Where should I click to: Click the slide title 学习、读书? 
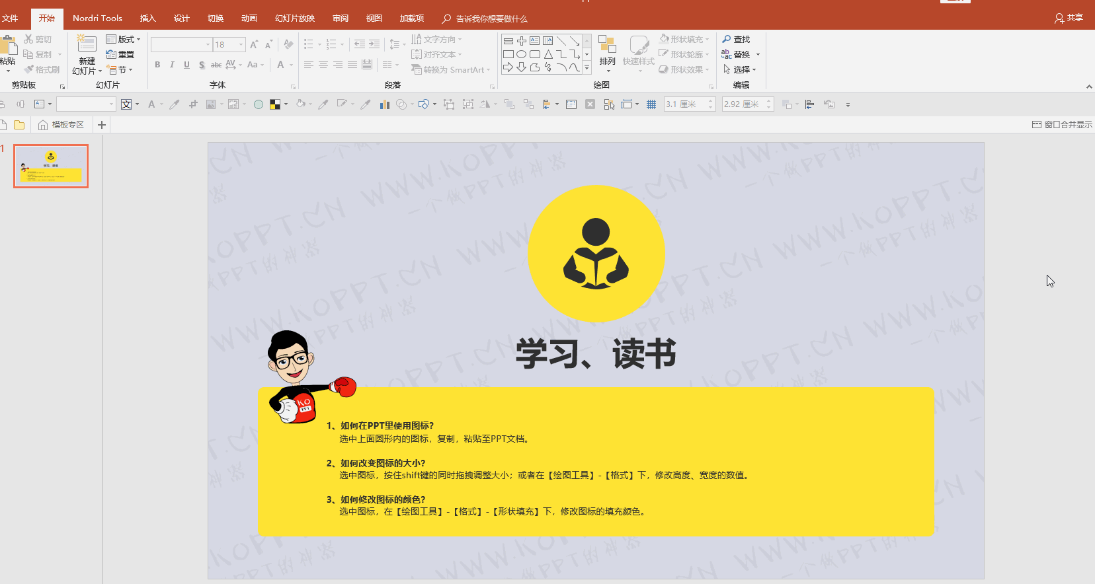click(596, 354)
